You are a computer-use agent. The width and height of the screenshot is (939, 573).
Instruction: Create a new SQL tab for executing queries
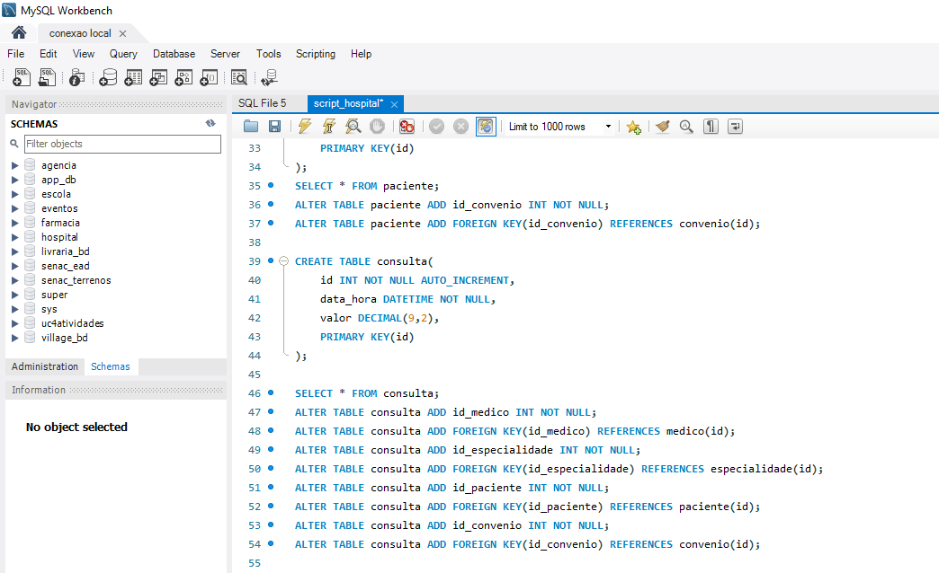[x=21, y=77]
